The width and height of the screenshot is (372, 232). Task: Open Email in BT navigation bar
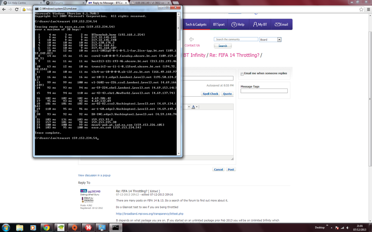(281, 25)
